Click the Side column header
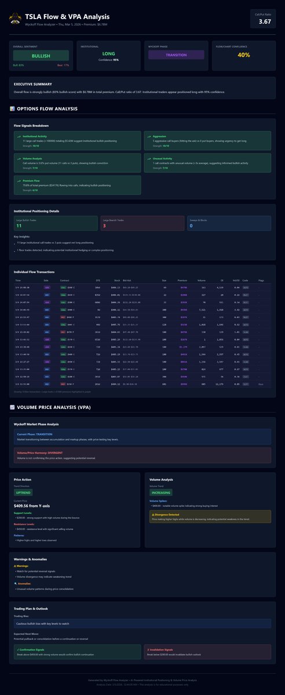The image size is (285, 695). 46,280
